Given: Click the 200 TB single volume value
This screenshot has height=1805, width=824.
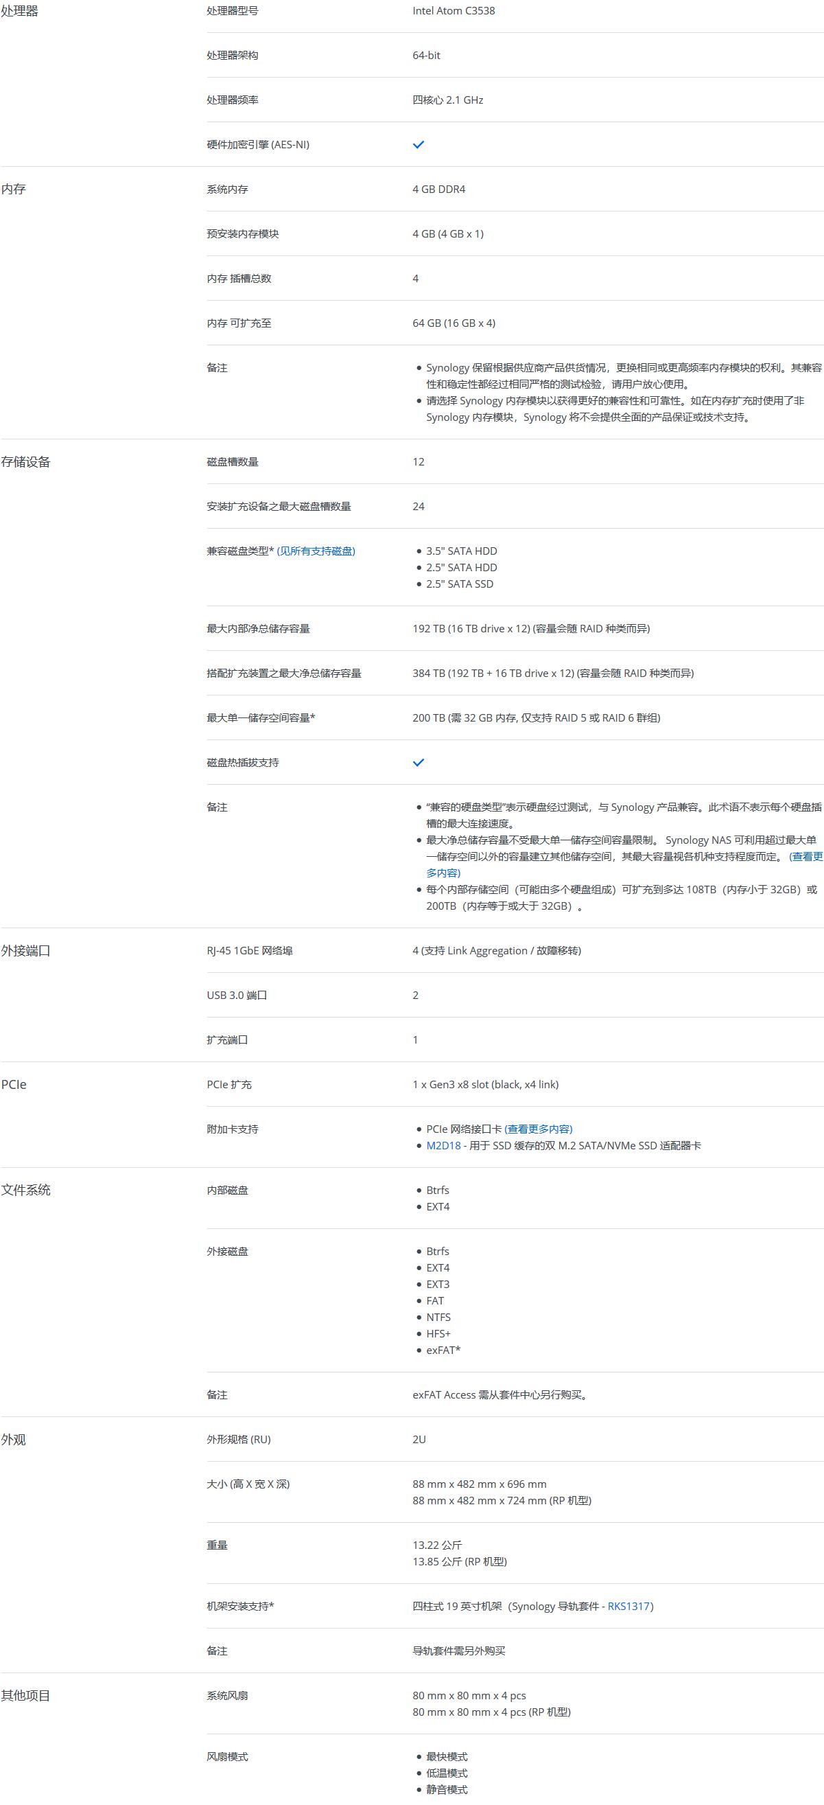Looking at the screenshot, I should point(537,717).
